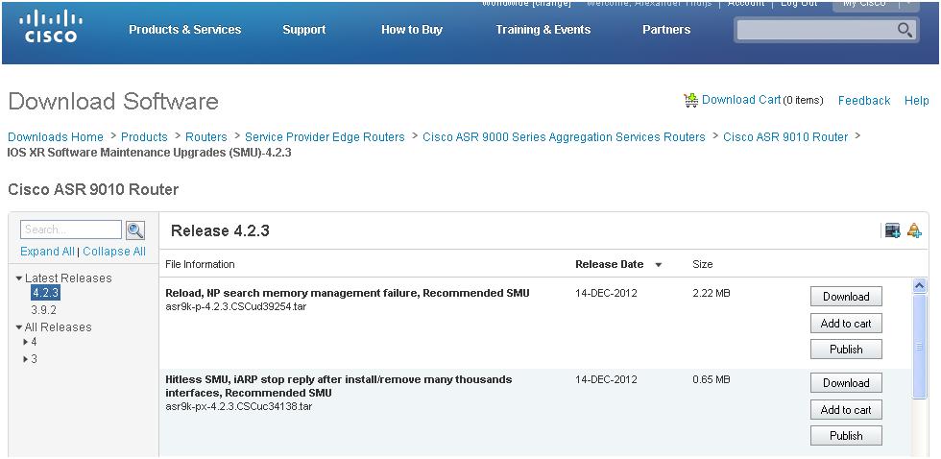Sort by Release Date arrow
Viewport: 941px width, 459px height.
pos(659,265)
